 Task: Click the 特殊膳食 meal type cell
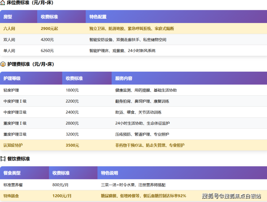click(11, 196)
